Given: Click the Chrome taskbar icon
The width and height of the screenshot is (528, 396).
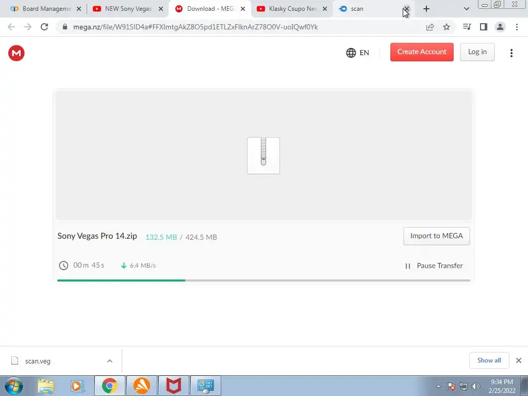Looking at the screenshot, I should coord(110,386).
